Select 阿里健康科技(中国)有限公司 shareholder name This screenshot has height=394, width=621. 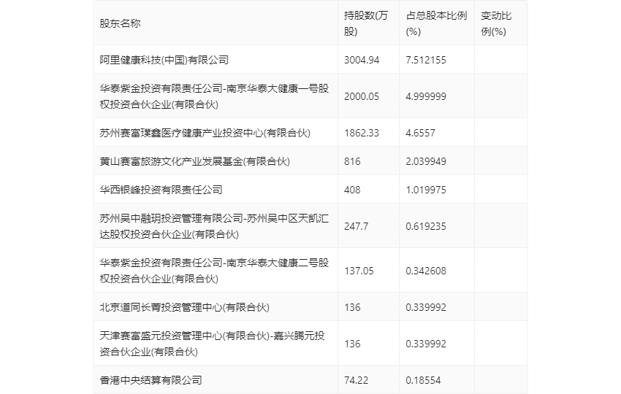(164, 60)
